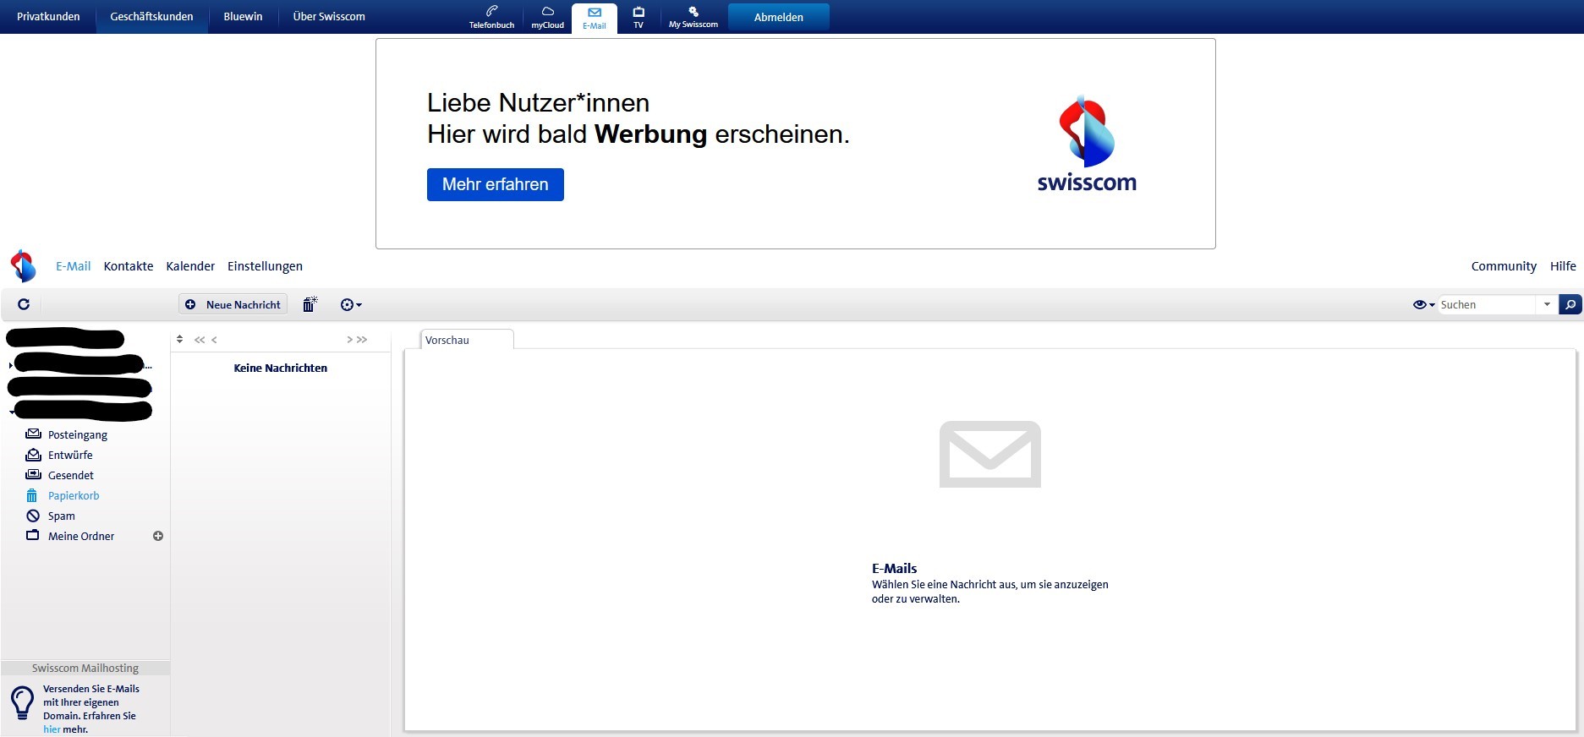Click Swisscom logo beside E-Mail menu
The width and height of the screenshot is (1584, 737).
pos(23,266)
